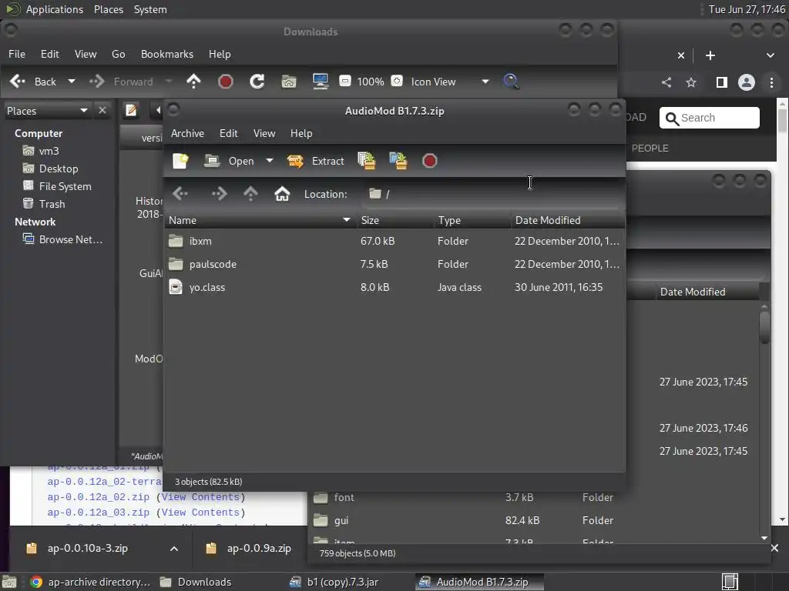Open vm3 home in the sidebar
Viewport: 789px width, 591px height.
(41, 151)
